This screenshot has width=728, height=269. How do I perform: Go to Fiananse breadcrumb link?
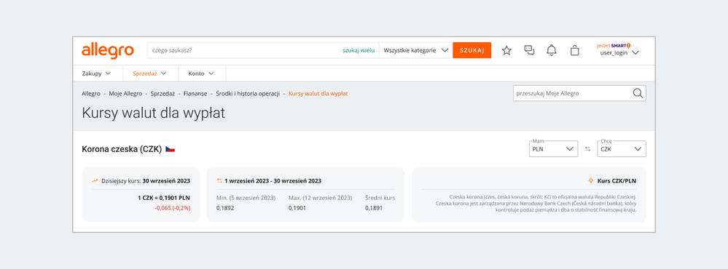[x=195, y=94]
